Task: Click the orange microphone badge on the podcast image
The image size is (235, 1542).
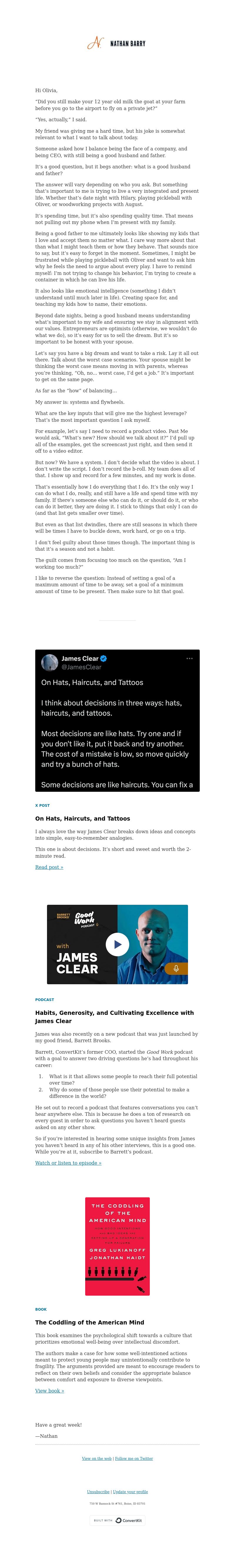Action: pyautogui.click(x=176, y=968)
